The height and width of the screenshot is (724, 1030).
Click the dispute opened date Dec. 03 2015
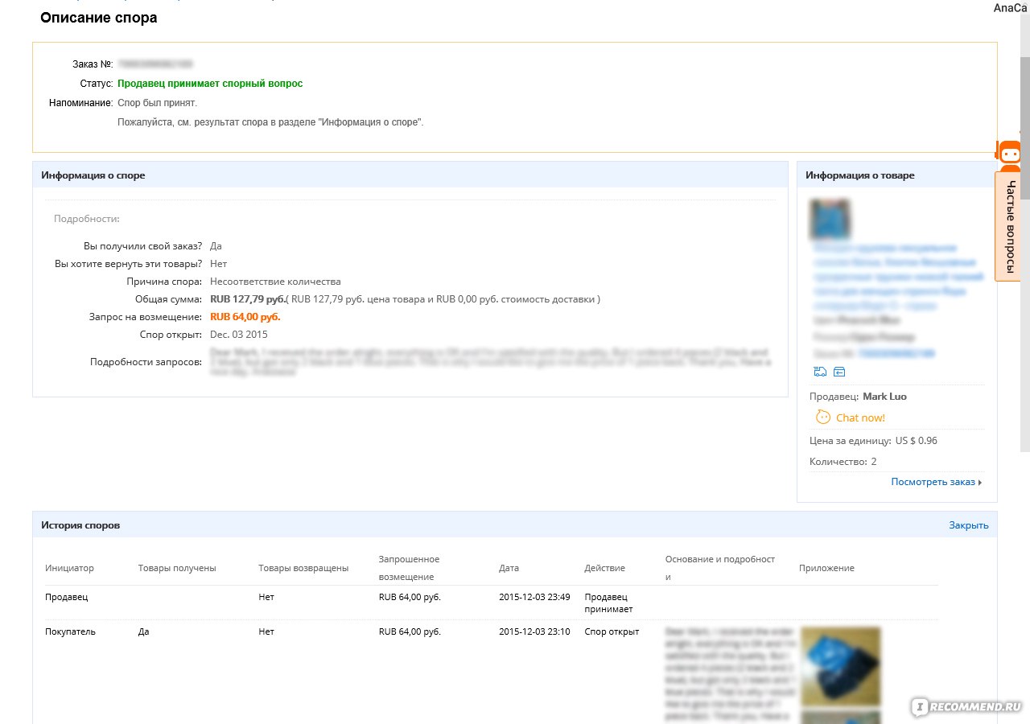coord(239,335)
